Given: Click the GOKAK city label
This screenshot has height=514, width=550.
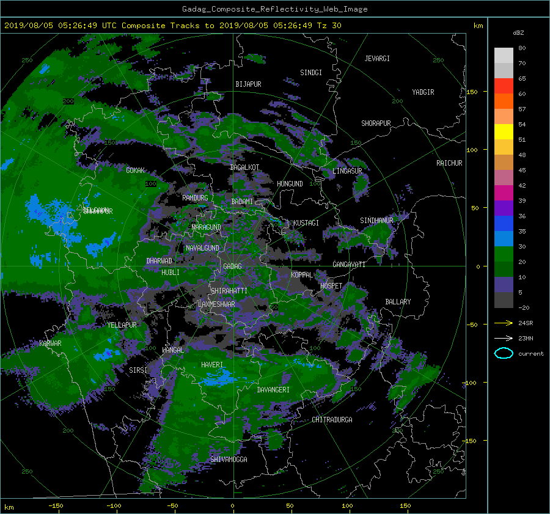Looking at the screenshot, I should tap(136, 171).
